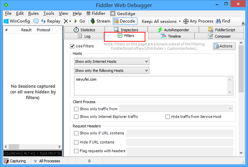
Task: Expand Show only the following Hosts dropdown
Action: (111, 71)
